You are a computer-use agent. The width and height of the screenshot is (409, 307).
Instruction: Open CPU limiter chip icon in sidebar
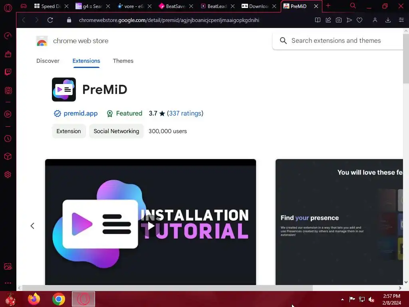[x=8, y=90]
